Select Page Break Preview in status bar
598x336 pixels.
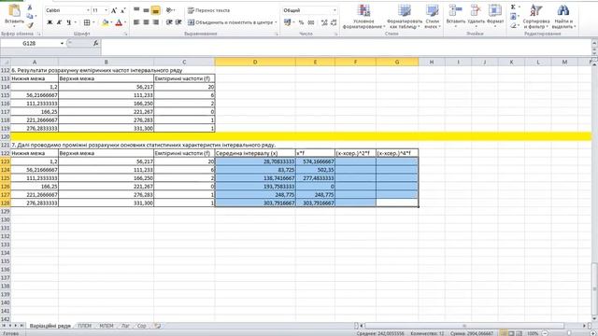[520, 333]
